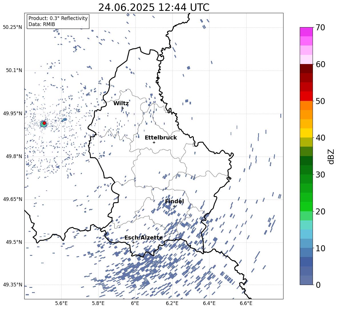Click the 40 colorbar tick label
Viewport: 338px width, 309px height.
(320, 138)
